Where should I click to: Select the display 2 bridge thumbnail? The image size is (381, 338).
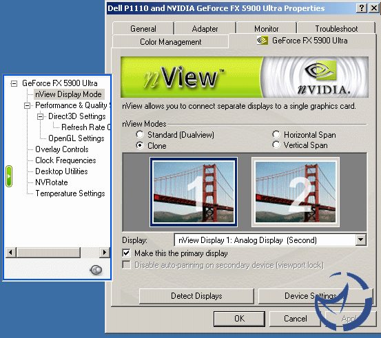pyautogui.click(x=296, y=192)
